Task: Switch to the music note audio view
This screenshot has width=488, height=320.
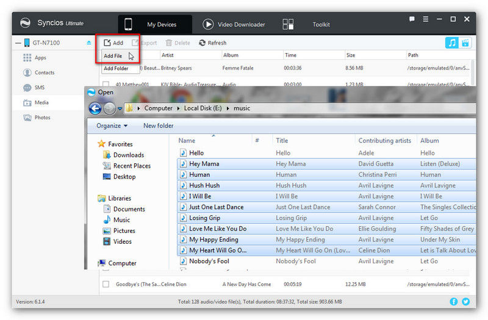Action: pyautogui.click(x=451, y=43)
